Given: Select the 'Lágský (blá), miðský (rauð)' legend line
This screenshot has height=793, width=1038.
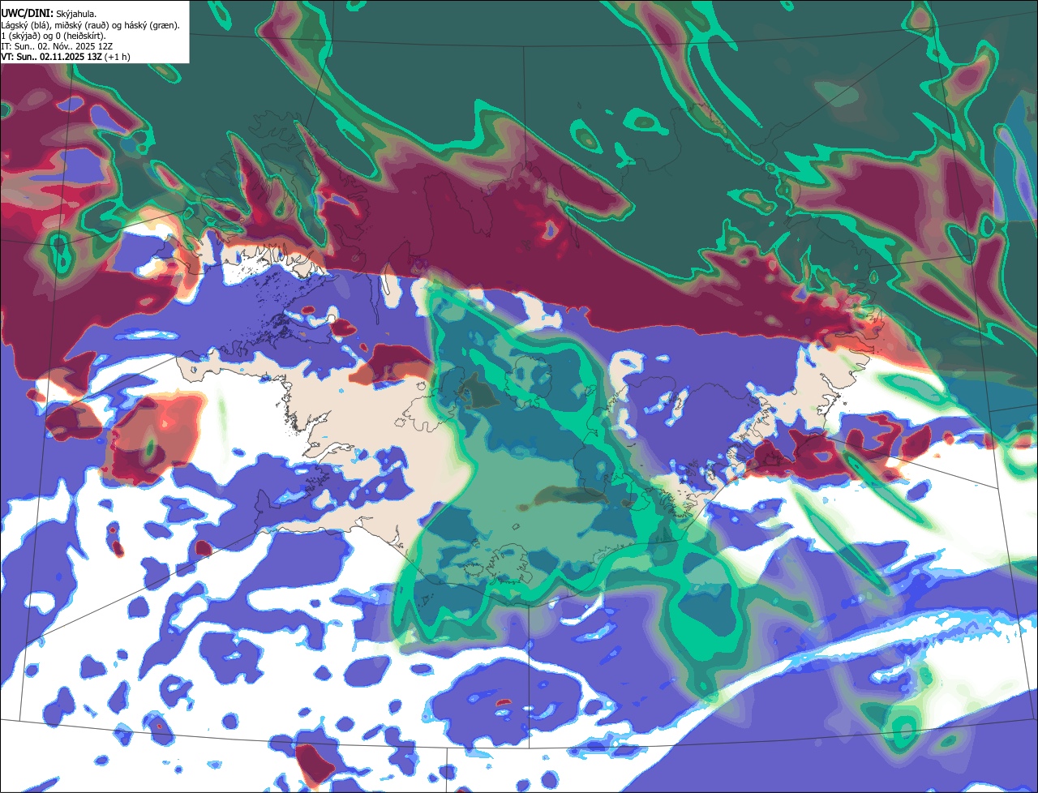Looking at the screenshot, I should pyautogui.click(x=90, y=25).
